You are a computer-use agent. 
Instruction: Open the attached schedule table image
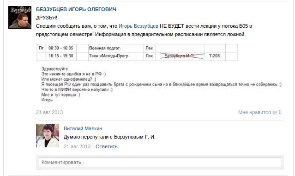[x=137, y=52]
